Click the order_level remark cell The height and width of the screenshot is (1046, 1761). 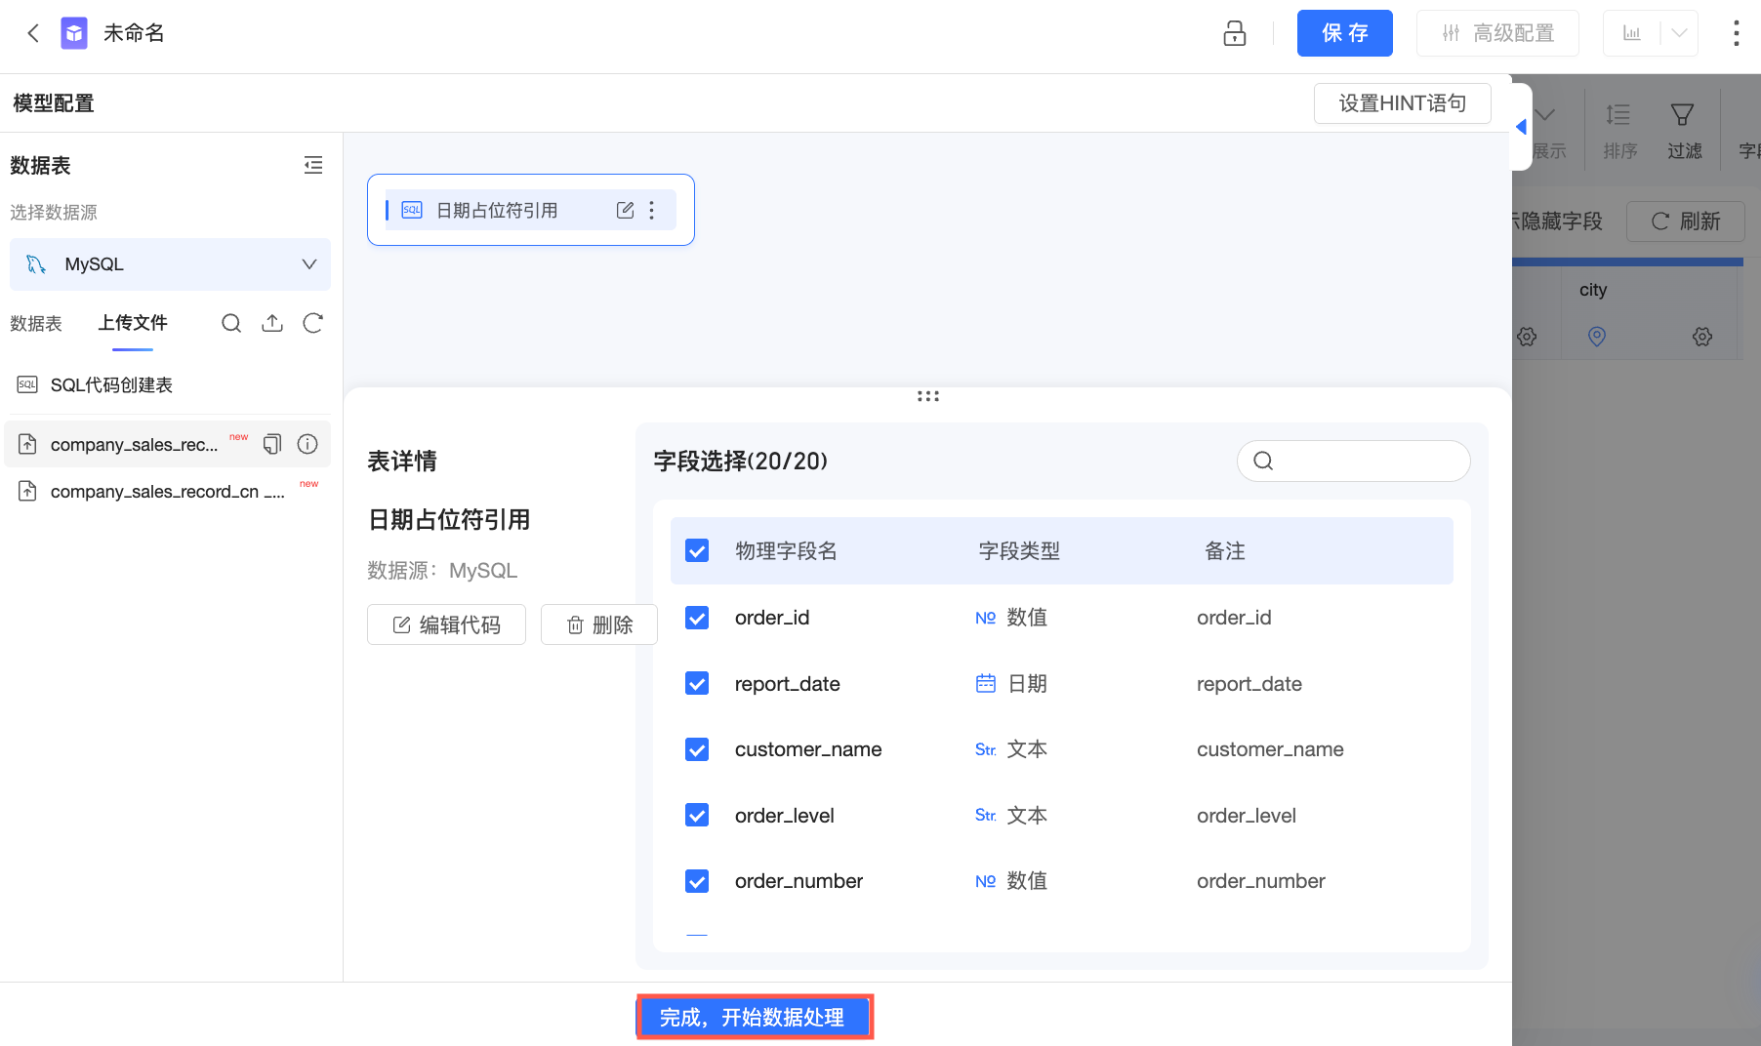point(1247,816)
